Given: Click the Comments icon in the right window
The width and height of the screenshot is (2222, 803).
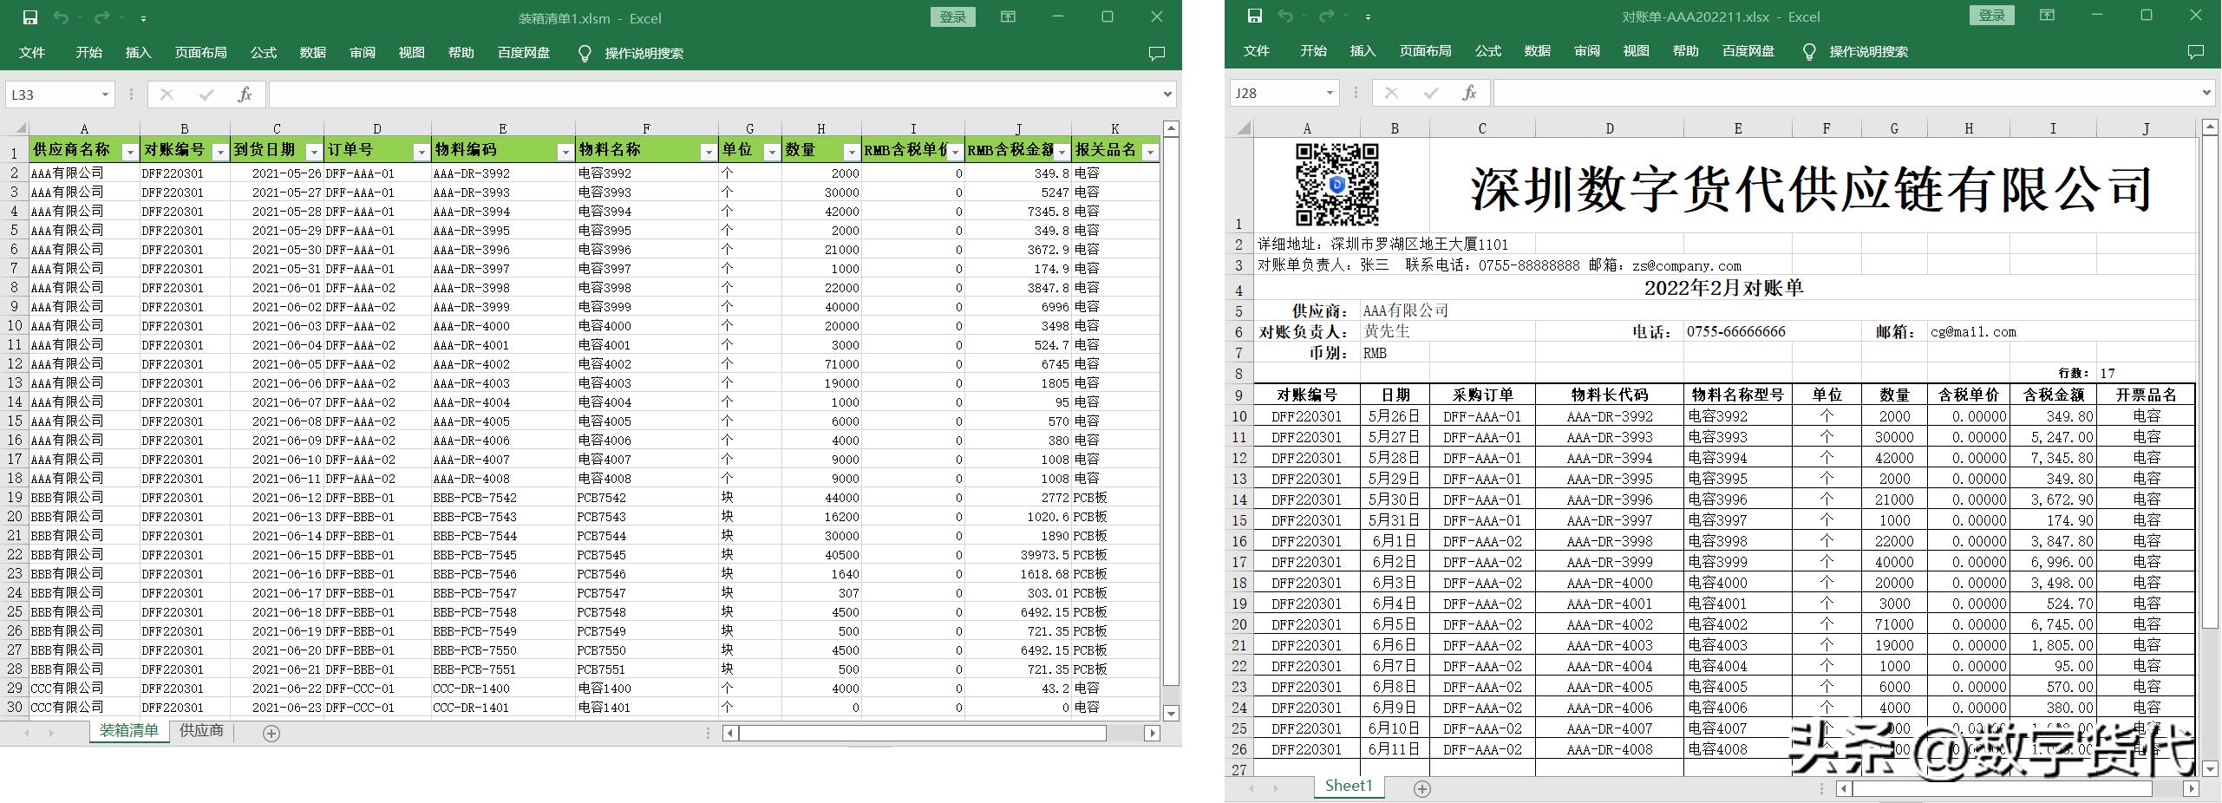Looking at the screenshot, I should click(2196, 51).
